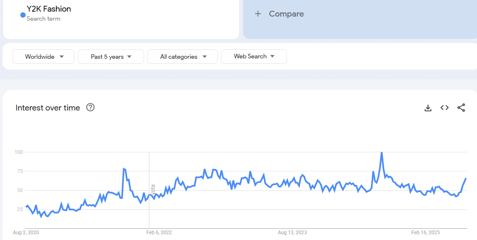Click the plus icon beside Compare
The width and height of the screenshot is (477, 240).
pos(258,14)
